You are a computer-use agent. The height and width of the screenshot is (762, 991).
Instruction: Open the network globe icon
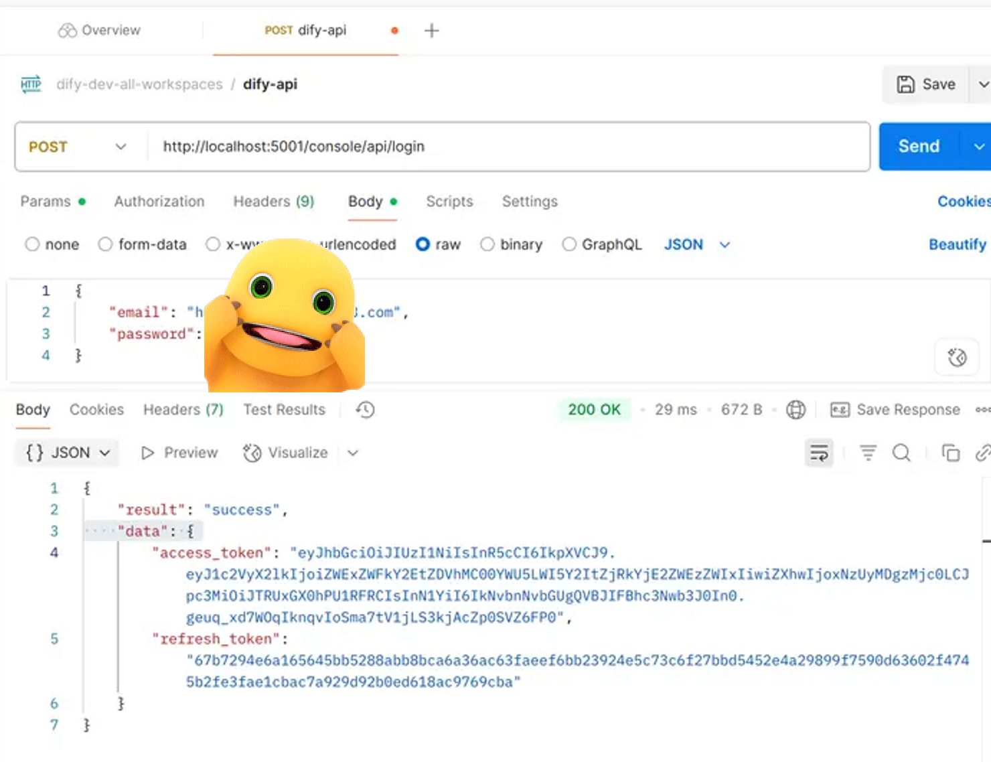pyautogui.click(x=795, y=410)
